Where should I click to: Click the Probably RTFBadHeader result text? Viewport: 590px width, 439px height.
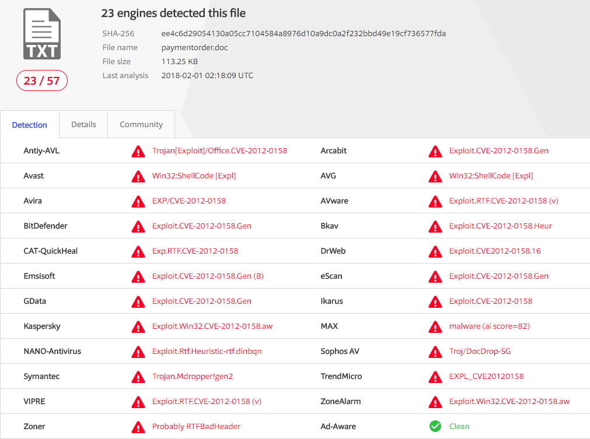196,426
